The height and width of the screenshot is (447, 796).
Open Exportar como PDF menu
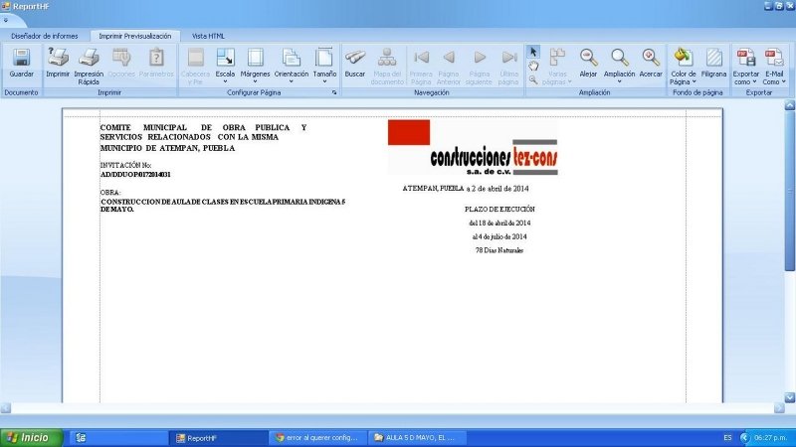[x=745, y=65]
